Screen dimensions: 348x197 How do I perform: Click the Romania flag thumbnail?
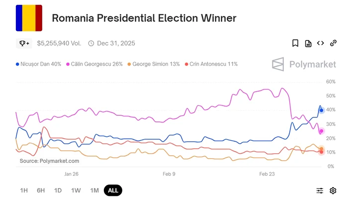29,18
